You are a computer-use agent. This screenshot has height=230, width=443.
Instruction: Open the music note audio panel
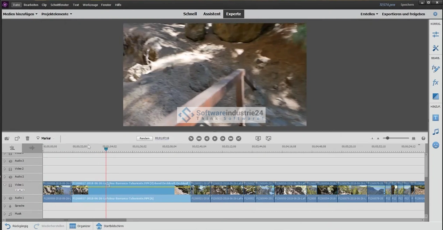(435, 132)
